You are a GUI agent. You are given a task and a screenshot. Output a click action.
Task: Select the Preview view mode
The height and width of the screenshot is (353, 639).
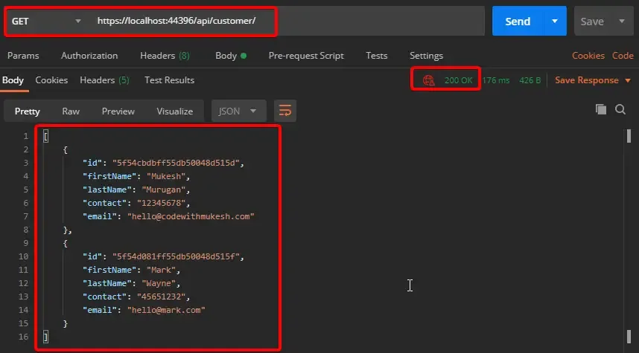click(118, 111)
